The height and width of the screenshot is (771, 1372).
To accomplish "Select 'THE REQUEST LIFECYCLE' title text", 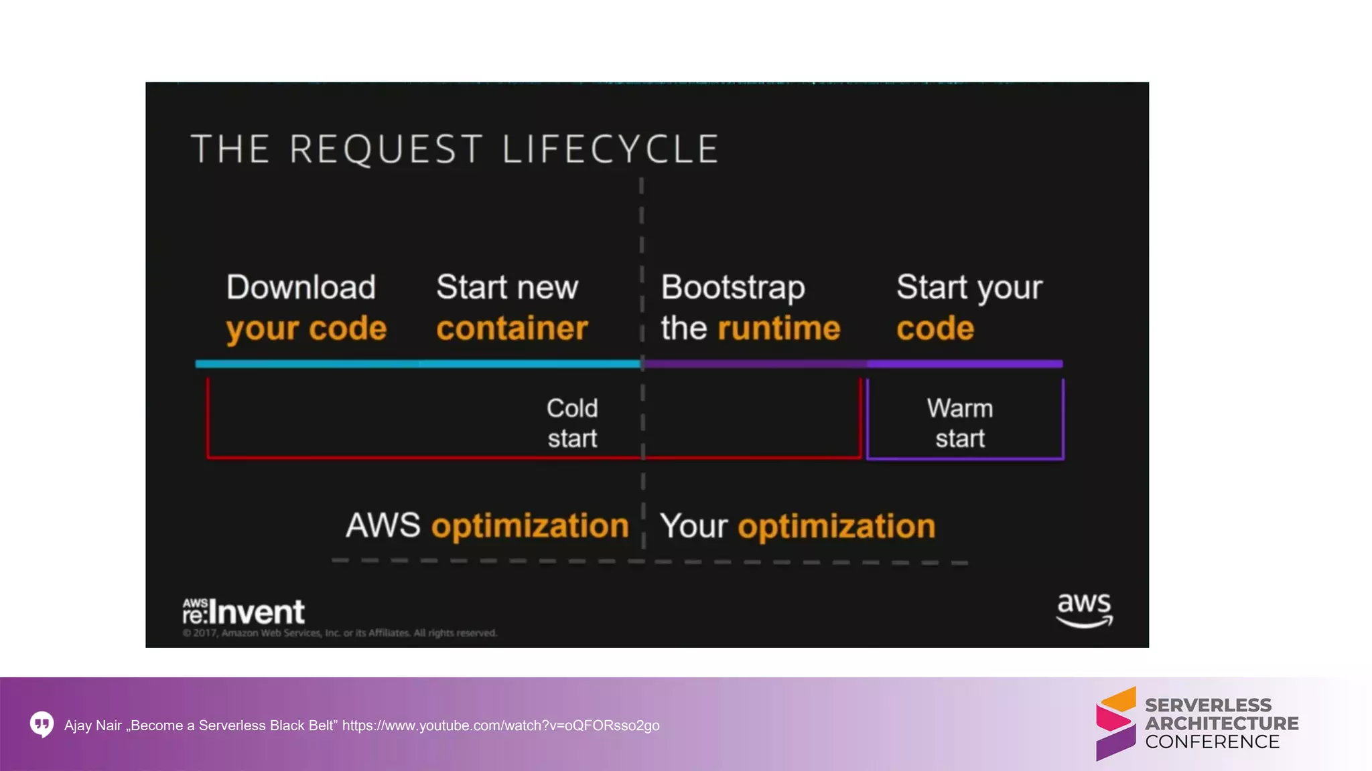I will tap(455, 149).
